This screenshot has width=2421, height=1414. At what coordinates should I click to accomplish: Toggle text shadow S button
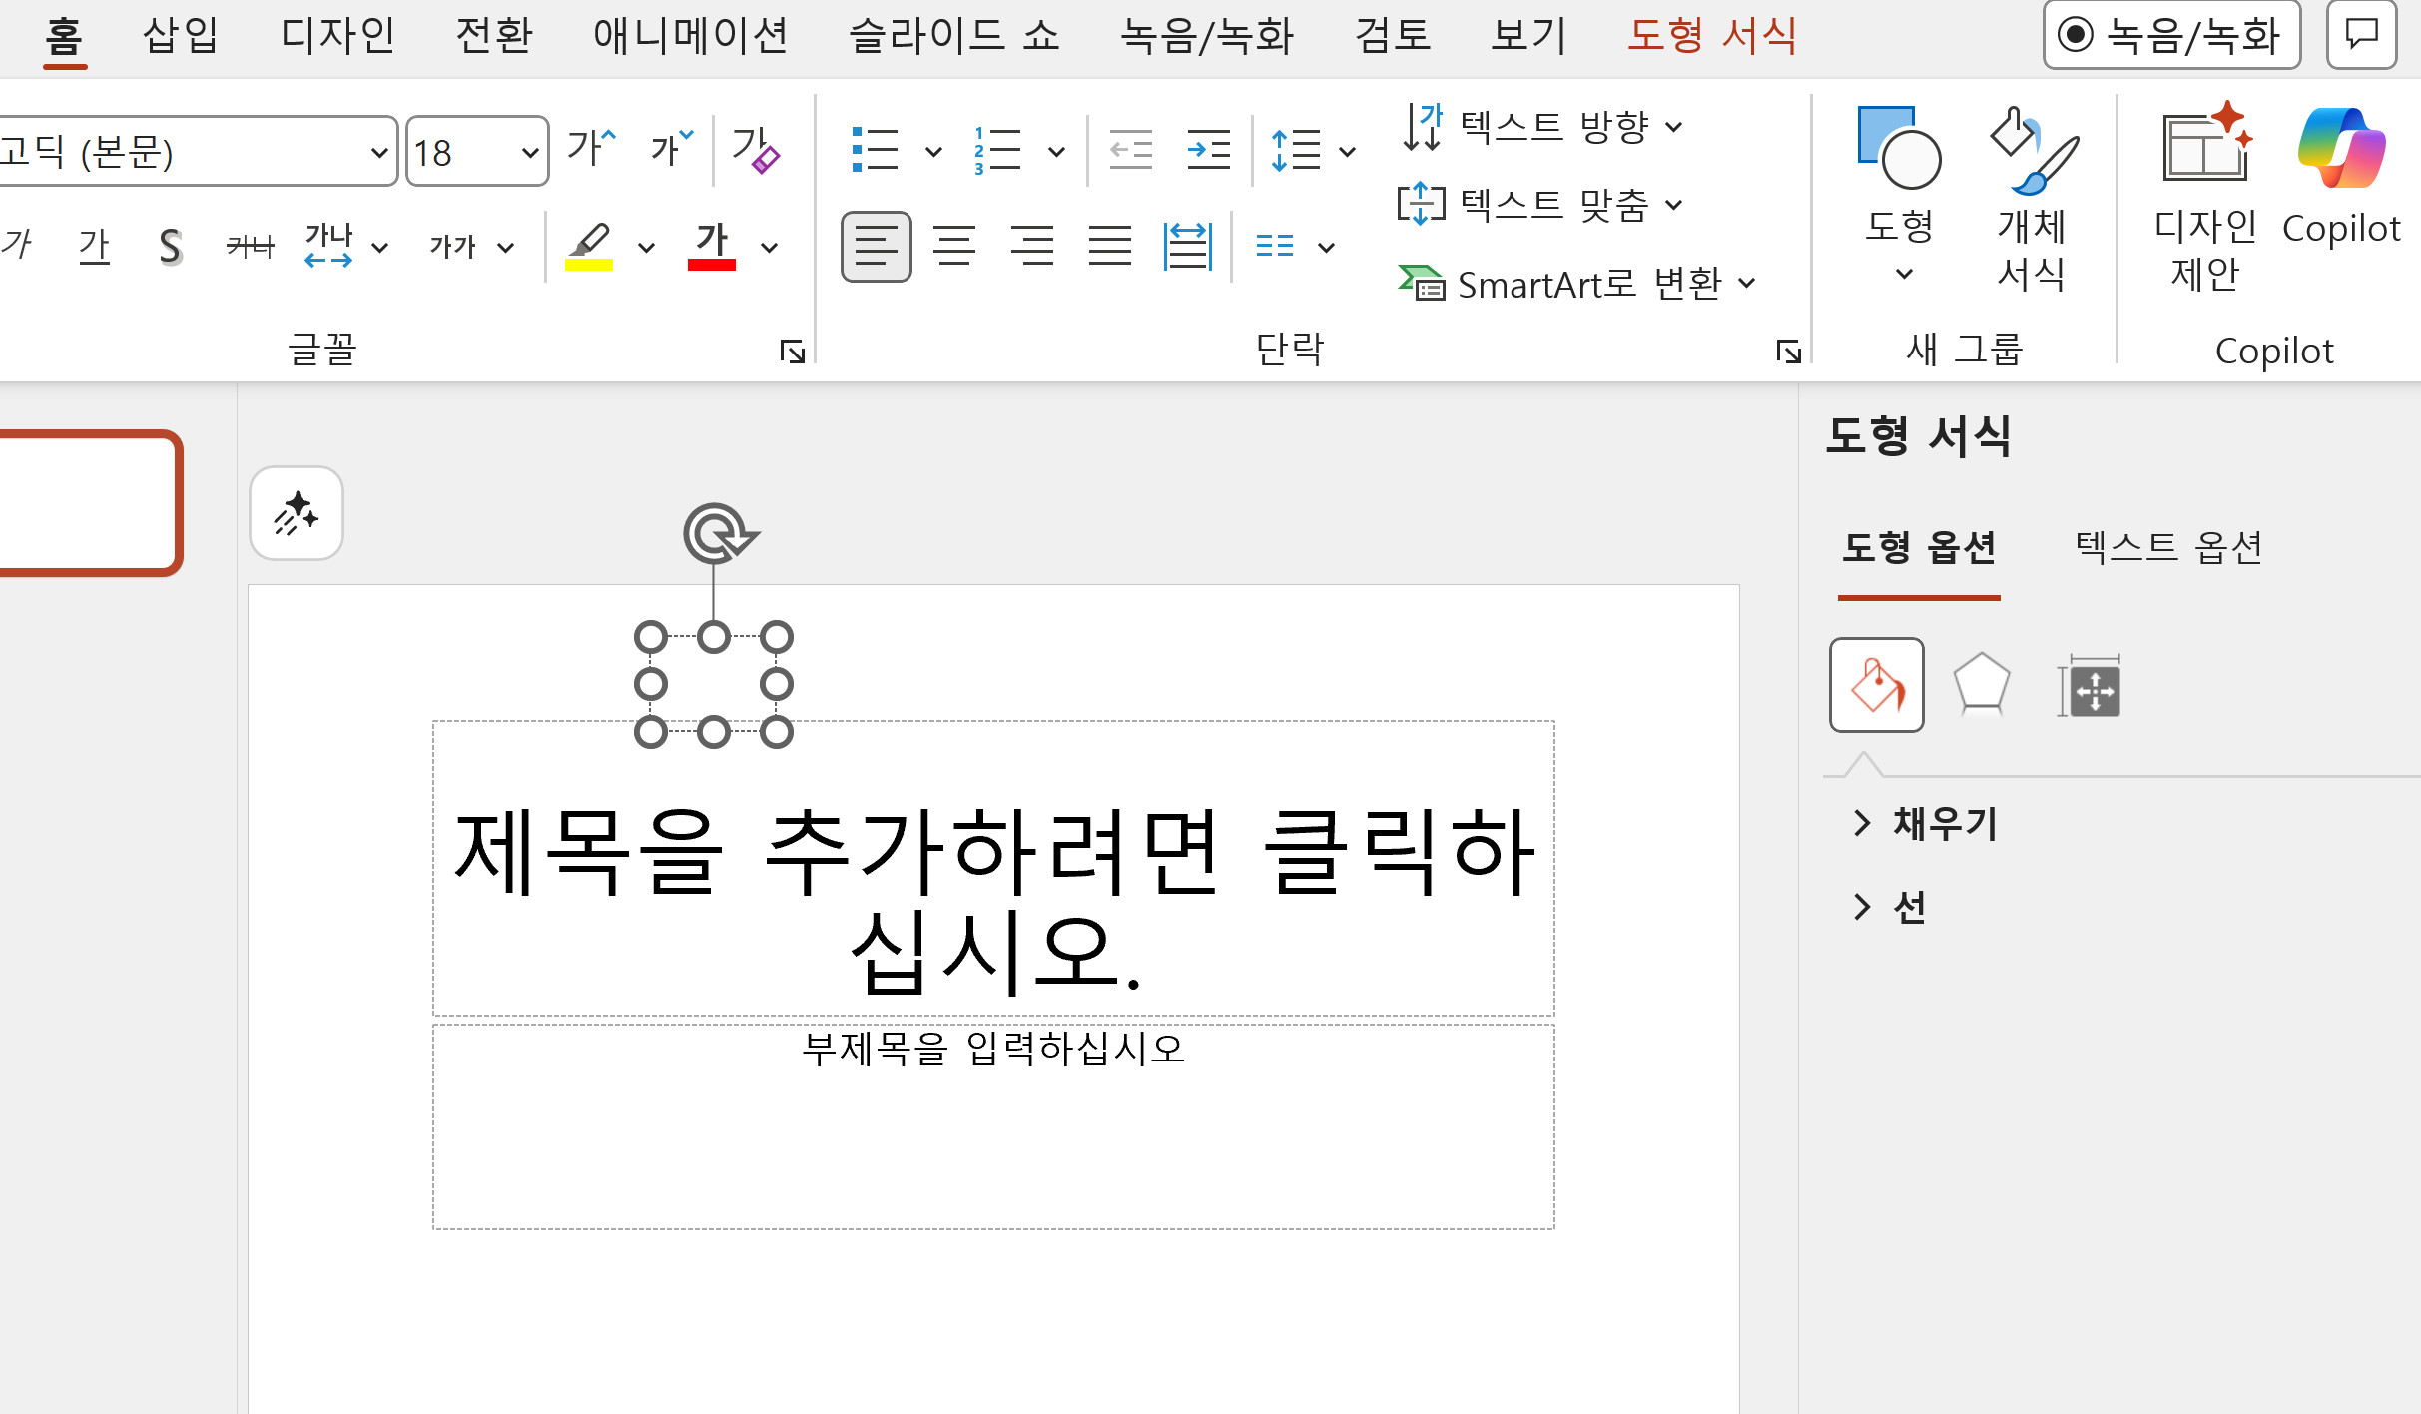(x=171, y=246)
